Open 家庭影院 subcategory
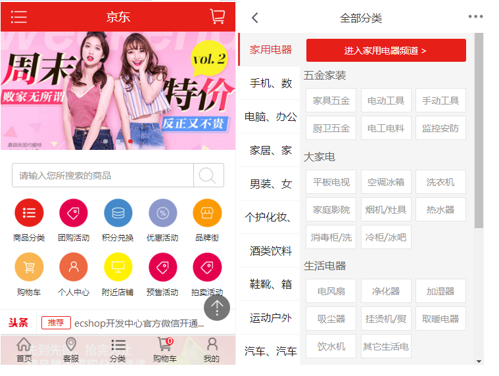The width and height of the screenshot is (499, 376). pyautogui.click(x=331, y=210)
